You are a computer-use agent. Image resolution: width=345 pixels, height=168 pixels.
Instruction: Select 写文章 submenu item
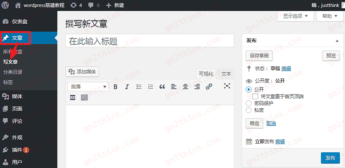point(10,62)
